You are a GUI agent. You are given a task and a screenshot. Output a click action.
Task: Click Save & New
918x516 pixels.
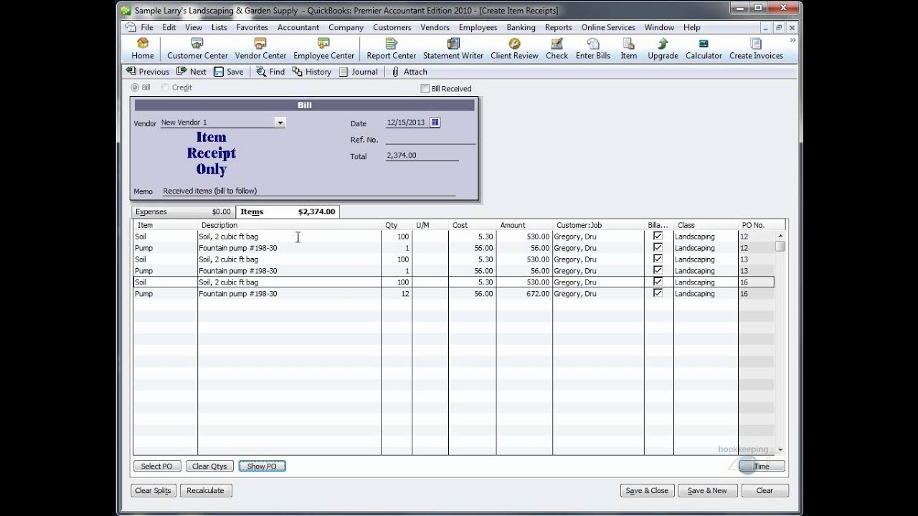coord(707,491)
